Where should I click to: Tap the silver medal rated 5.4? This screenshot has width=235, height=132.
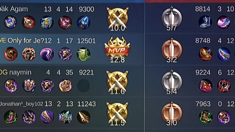tap(172, 82)
